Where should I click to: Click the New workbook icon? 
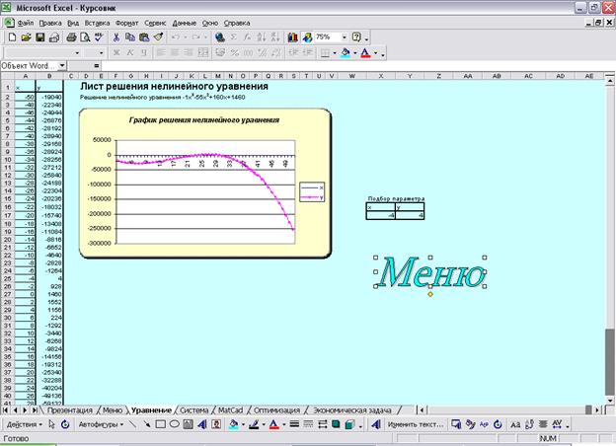(x=12, y=37)
